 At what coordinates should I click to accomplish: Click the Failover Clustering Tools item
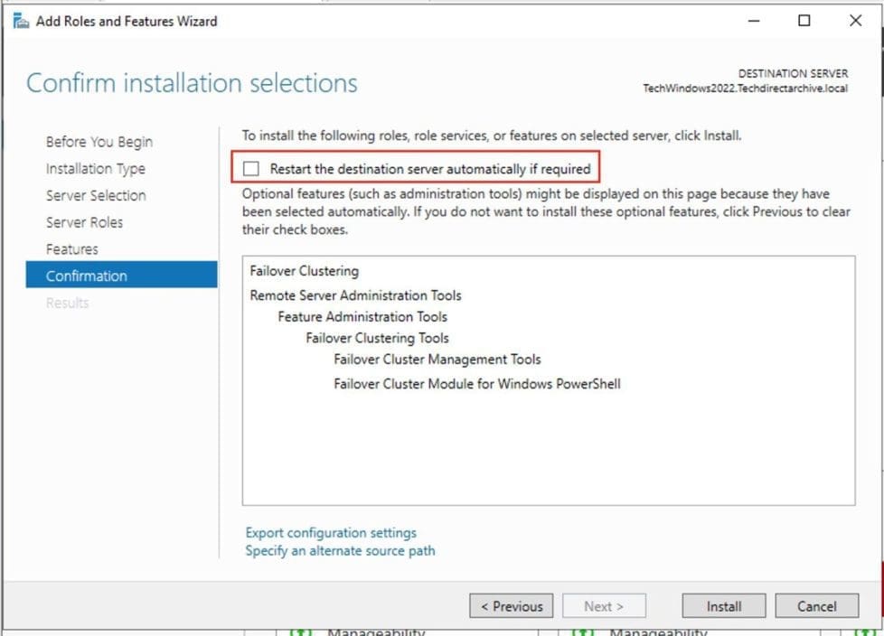(377, 339)
